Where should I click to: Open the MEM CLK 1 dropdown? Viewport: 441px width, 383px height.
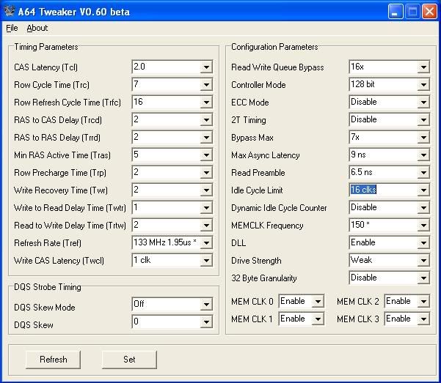(x=318, y=319)
